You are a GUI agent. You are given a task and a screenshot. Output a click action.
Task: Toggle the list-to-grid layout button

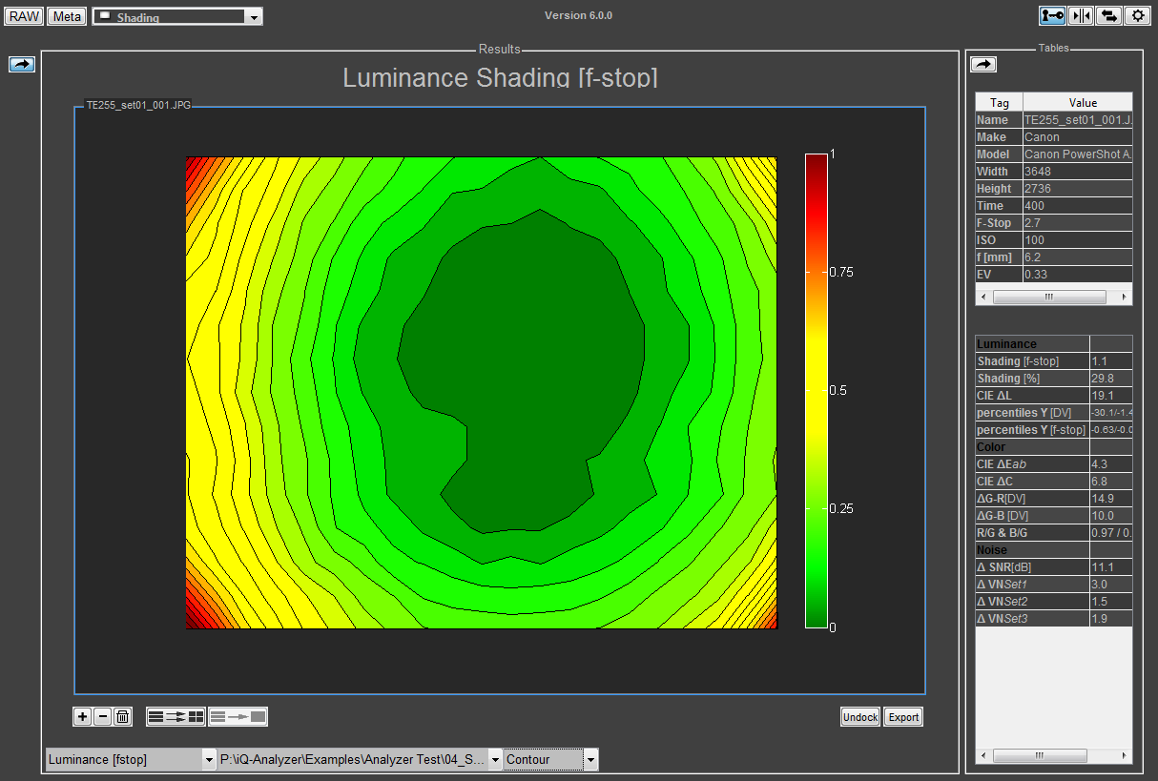[176, 717]
